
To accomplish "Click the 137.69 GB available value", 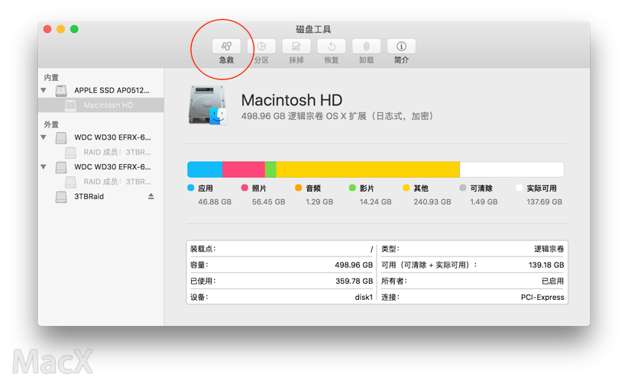I will [544, 202].
